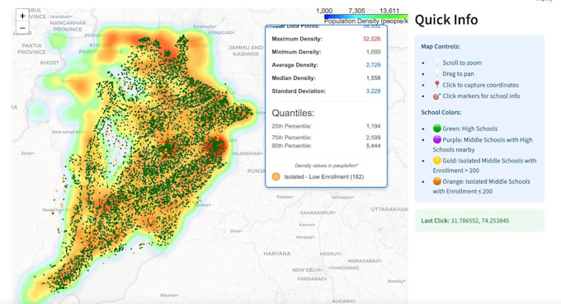
Task: Zoom in the map with plus button
Action: pyautogui.click(x=22, y=16)
